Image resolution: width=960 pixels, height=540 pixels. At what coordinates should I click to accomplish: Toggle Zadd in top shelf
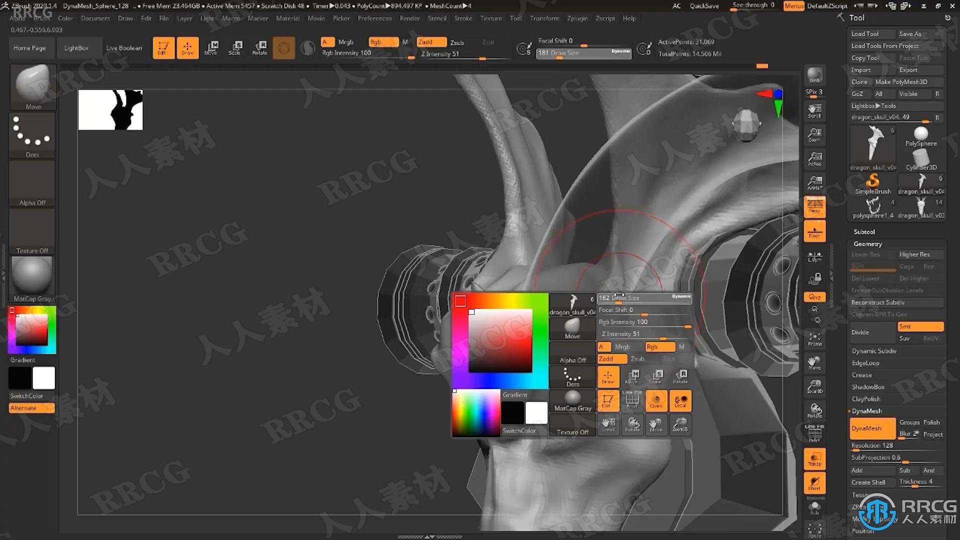[x=431, y=42]
